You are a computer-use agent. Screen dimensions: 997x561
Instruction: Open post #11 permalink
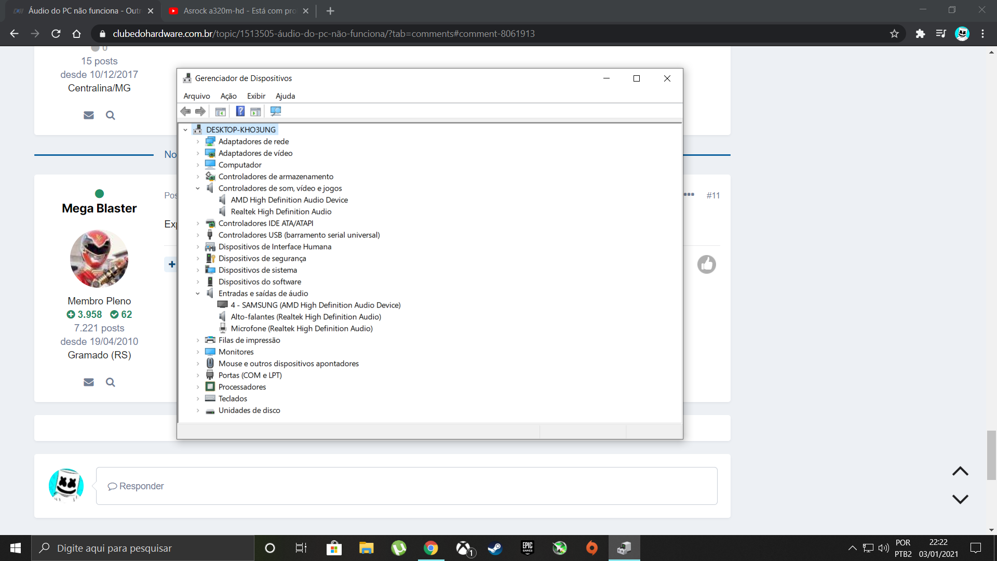click(713, 195)
